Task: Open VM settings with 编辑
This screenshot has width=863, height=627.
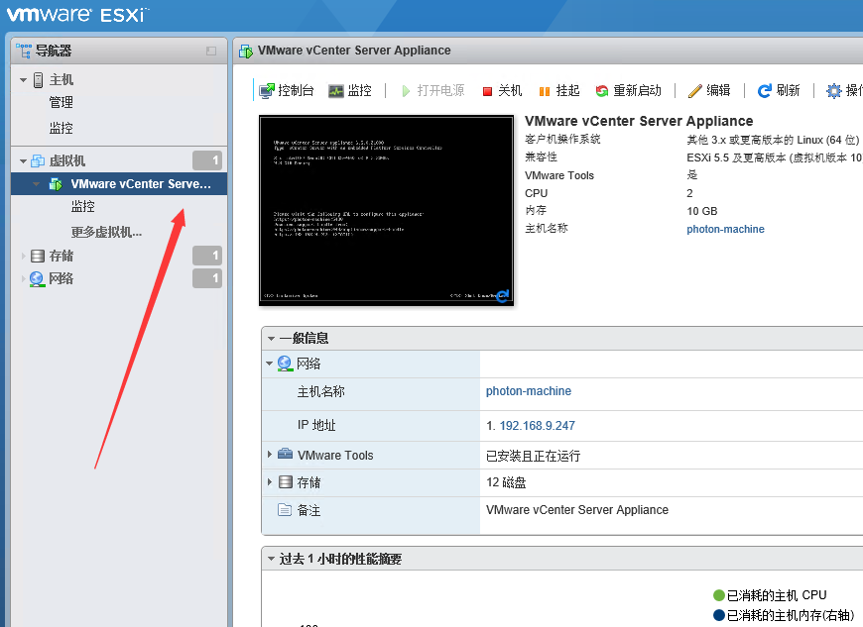Action: [709, 90]
